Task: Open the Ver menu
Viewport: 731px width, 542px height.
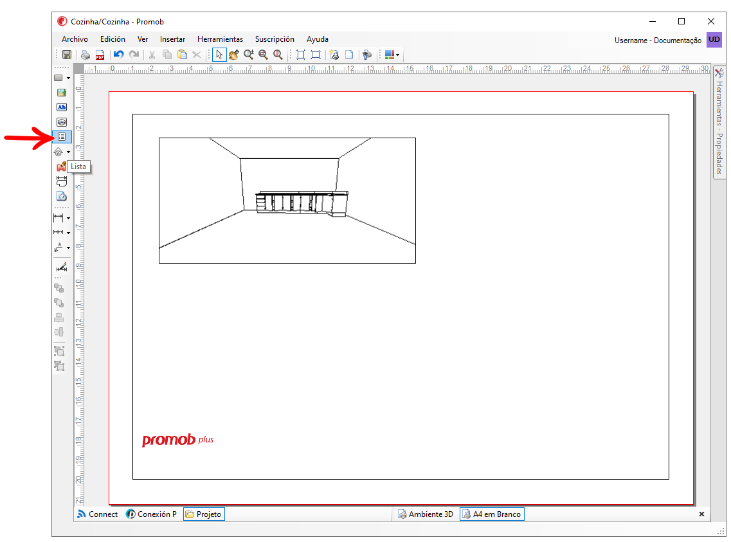Action: [143, 39]
